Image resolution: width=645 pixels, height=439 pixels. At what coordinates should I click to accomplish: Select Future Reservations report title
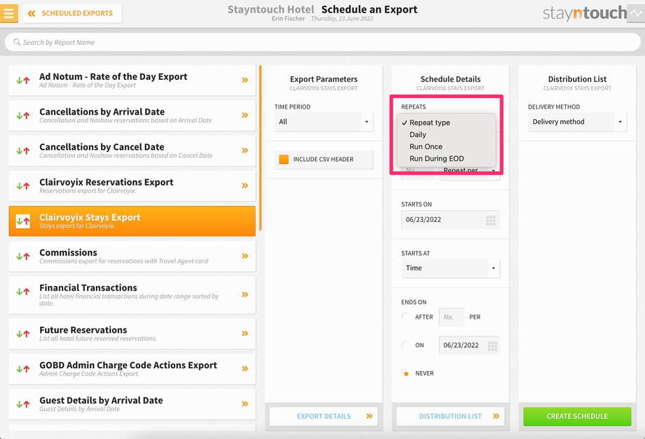click(83, 330)
